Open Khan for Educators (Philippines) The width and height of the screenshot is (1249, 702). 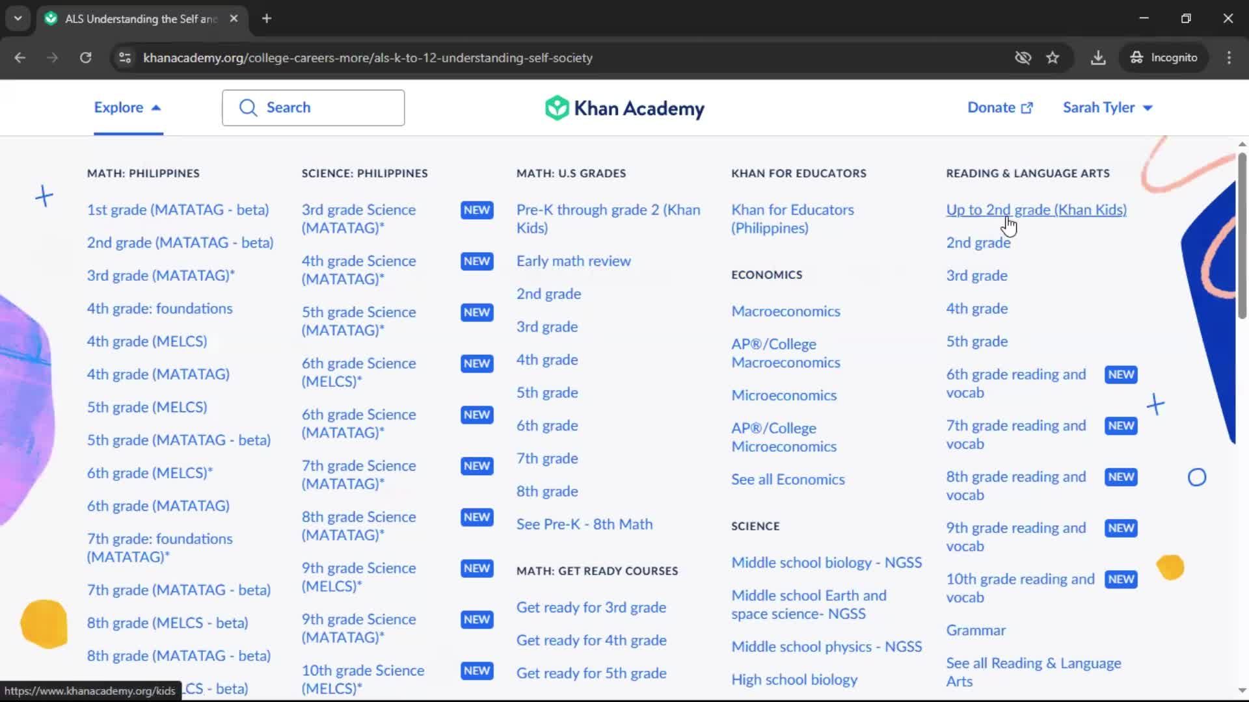pyautogui.click(x=792, y=219)
